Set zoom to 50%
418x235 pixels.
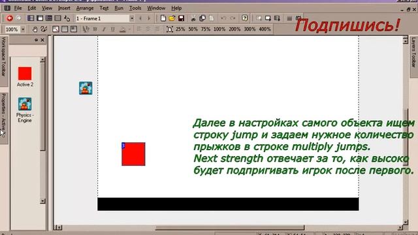(x=193, y=29)
